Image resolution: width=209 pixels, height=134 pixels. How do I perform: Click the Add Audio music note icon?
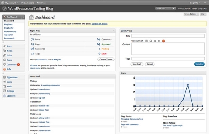click(x=155, y=41)
